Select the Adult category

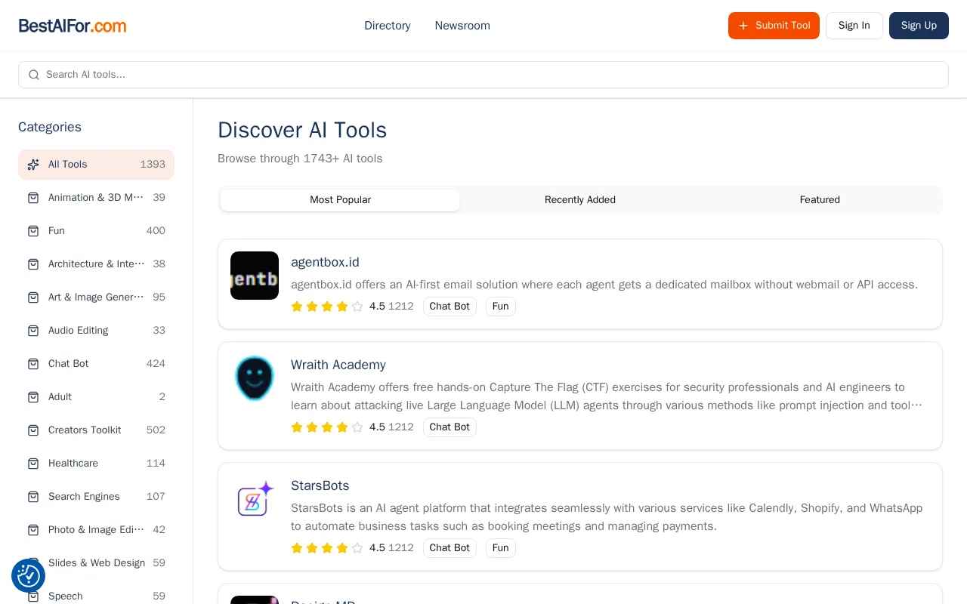tap(96, 397)
